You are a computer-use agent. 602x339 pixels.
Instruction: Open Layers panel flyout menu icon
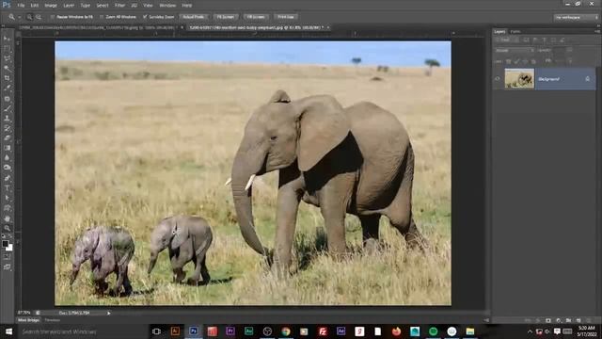pyautogui.click(x=597, y=31)
